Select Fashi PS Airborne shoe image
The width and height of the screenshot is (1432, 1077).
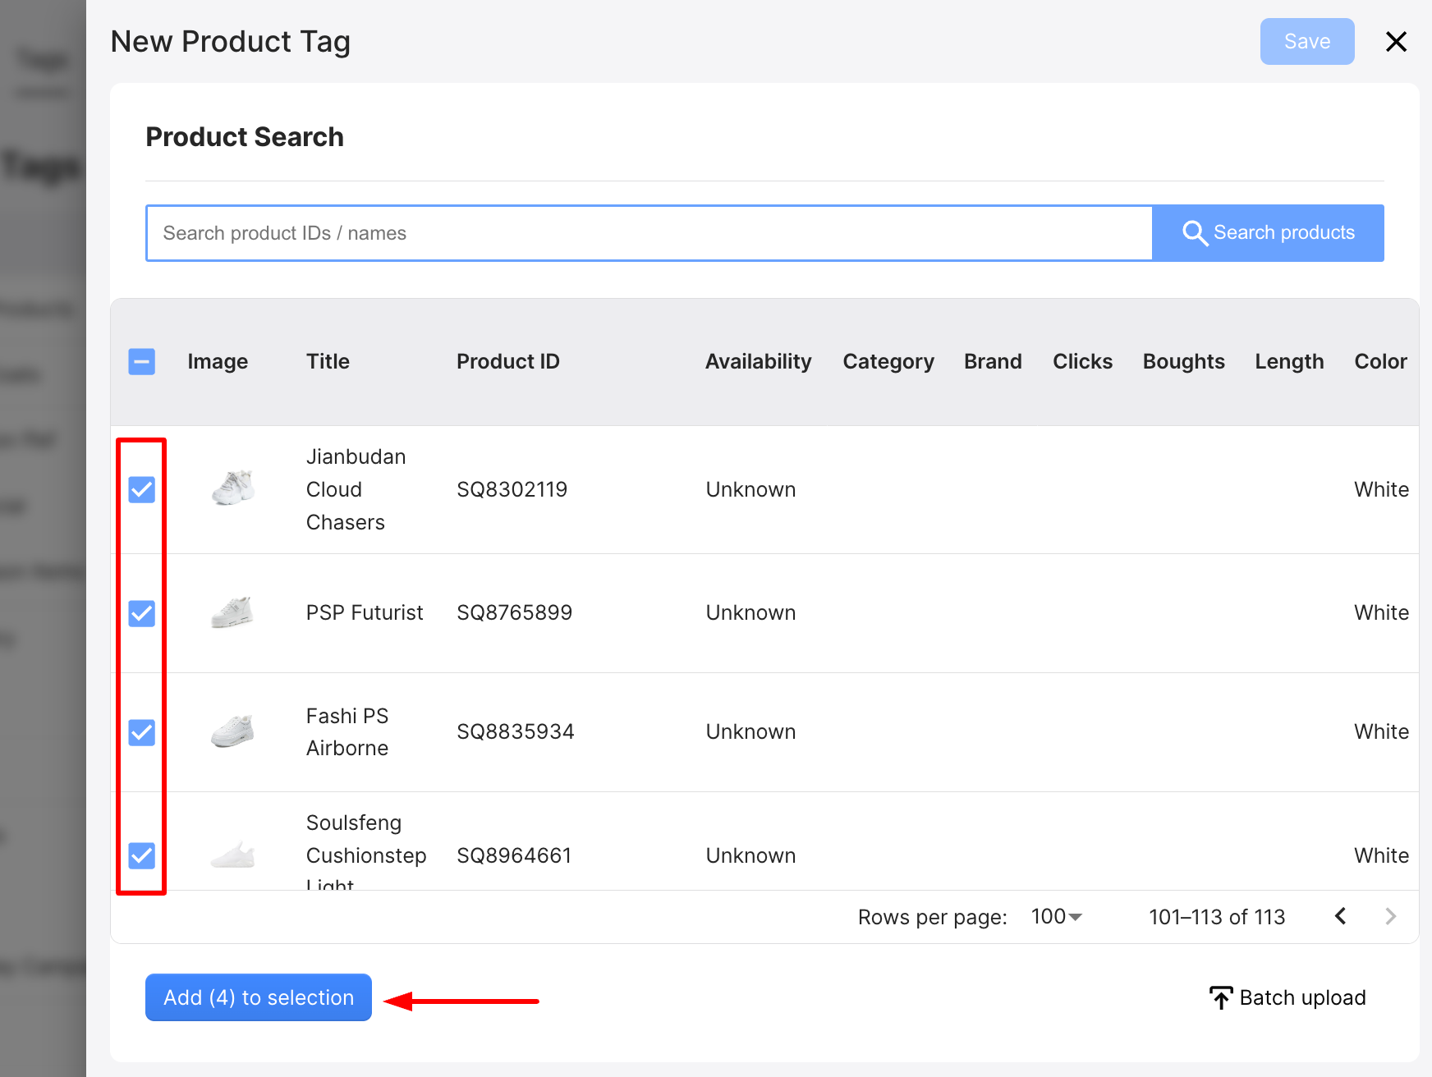(x=232, y=731)
